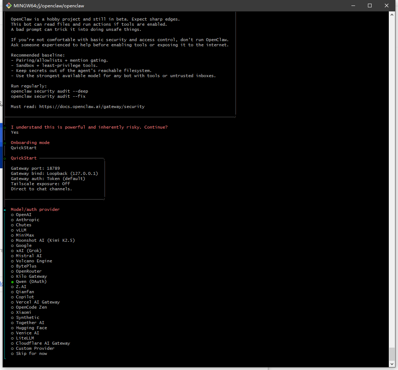Select the Mistral AI provider option
The width and height of the screenshot is (398, 370).
(x=29, y=256)
